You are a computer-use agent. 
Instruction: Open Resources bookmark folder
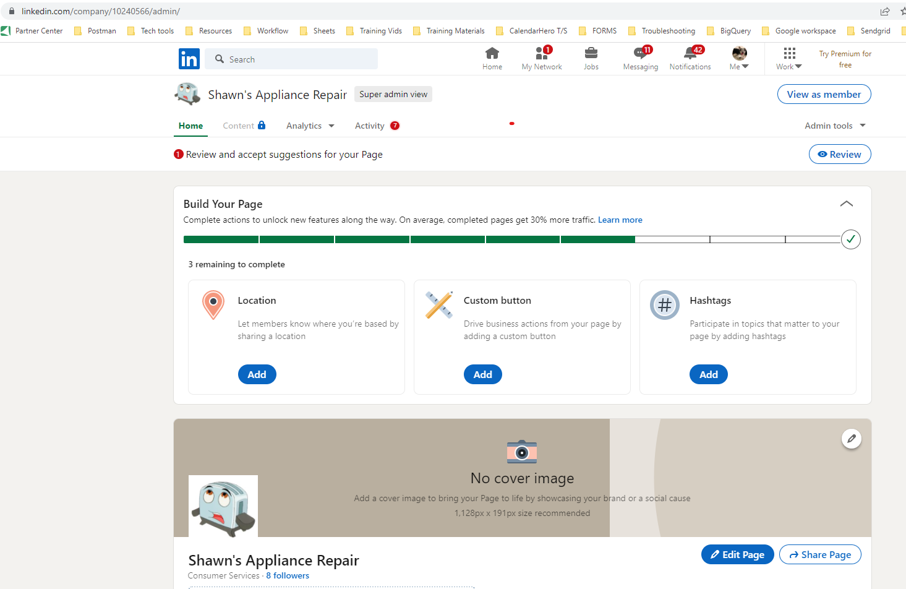click(208, 31)
